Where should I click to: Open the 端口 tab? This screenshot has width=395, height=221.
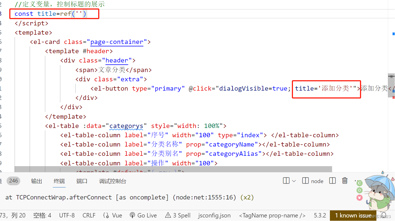tap(82, 181)
